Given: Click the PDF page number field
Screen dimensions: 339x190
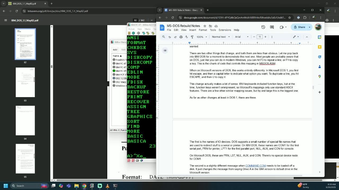Looking at the screenshot, I should click(136, 20).
